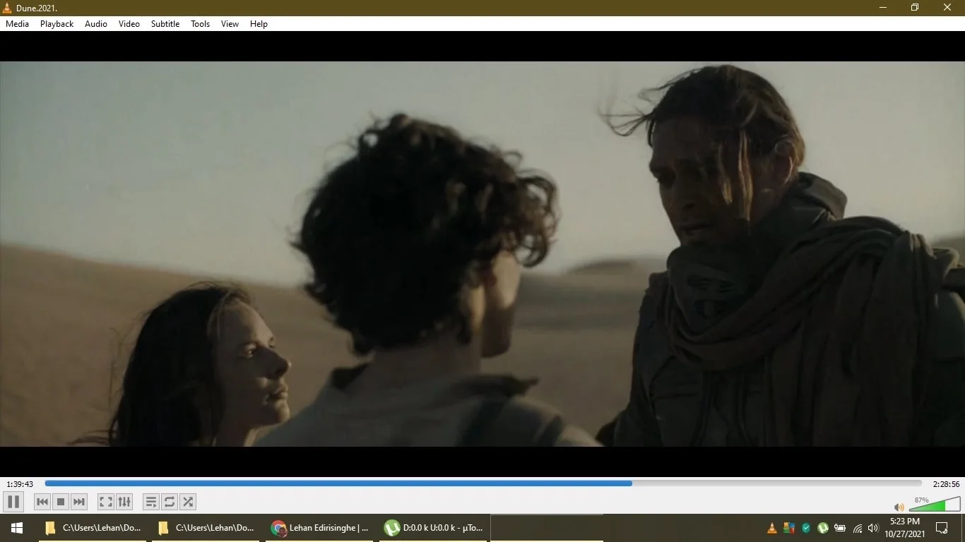Click the colorful app tray icon beside VLC
The width and height of the screenshot is (965, 542).
pyautogui.click(x=789, y=528)
